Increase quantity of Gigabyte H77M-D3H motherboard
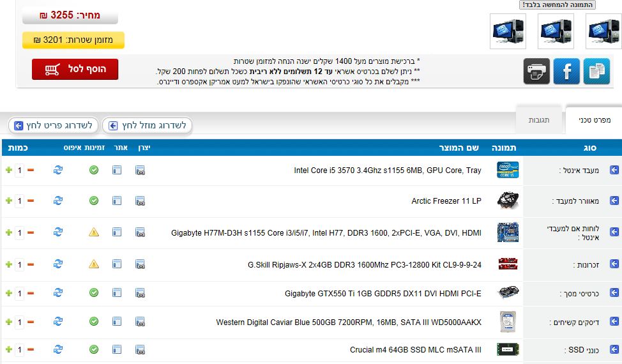Screen dimensions: 622x364 8,232
